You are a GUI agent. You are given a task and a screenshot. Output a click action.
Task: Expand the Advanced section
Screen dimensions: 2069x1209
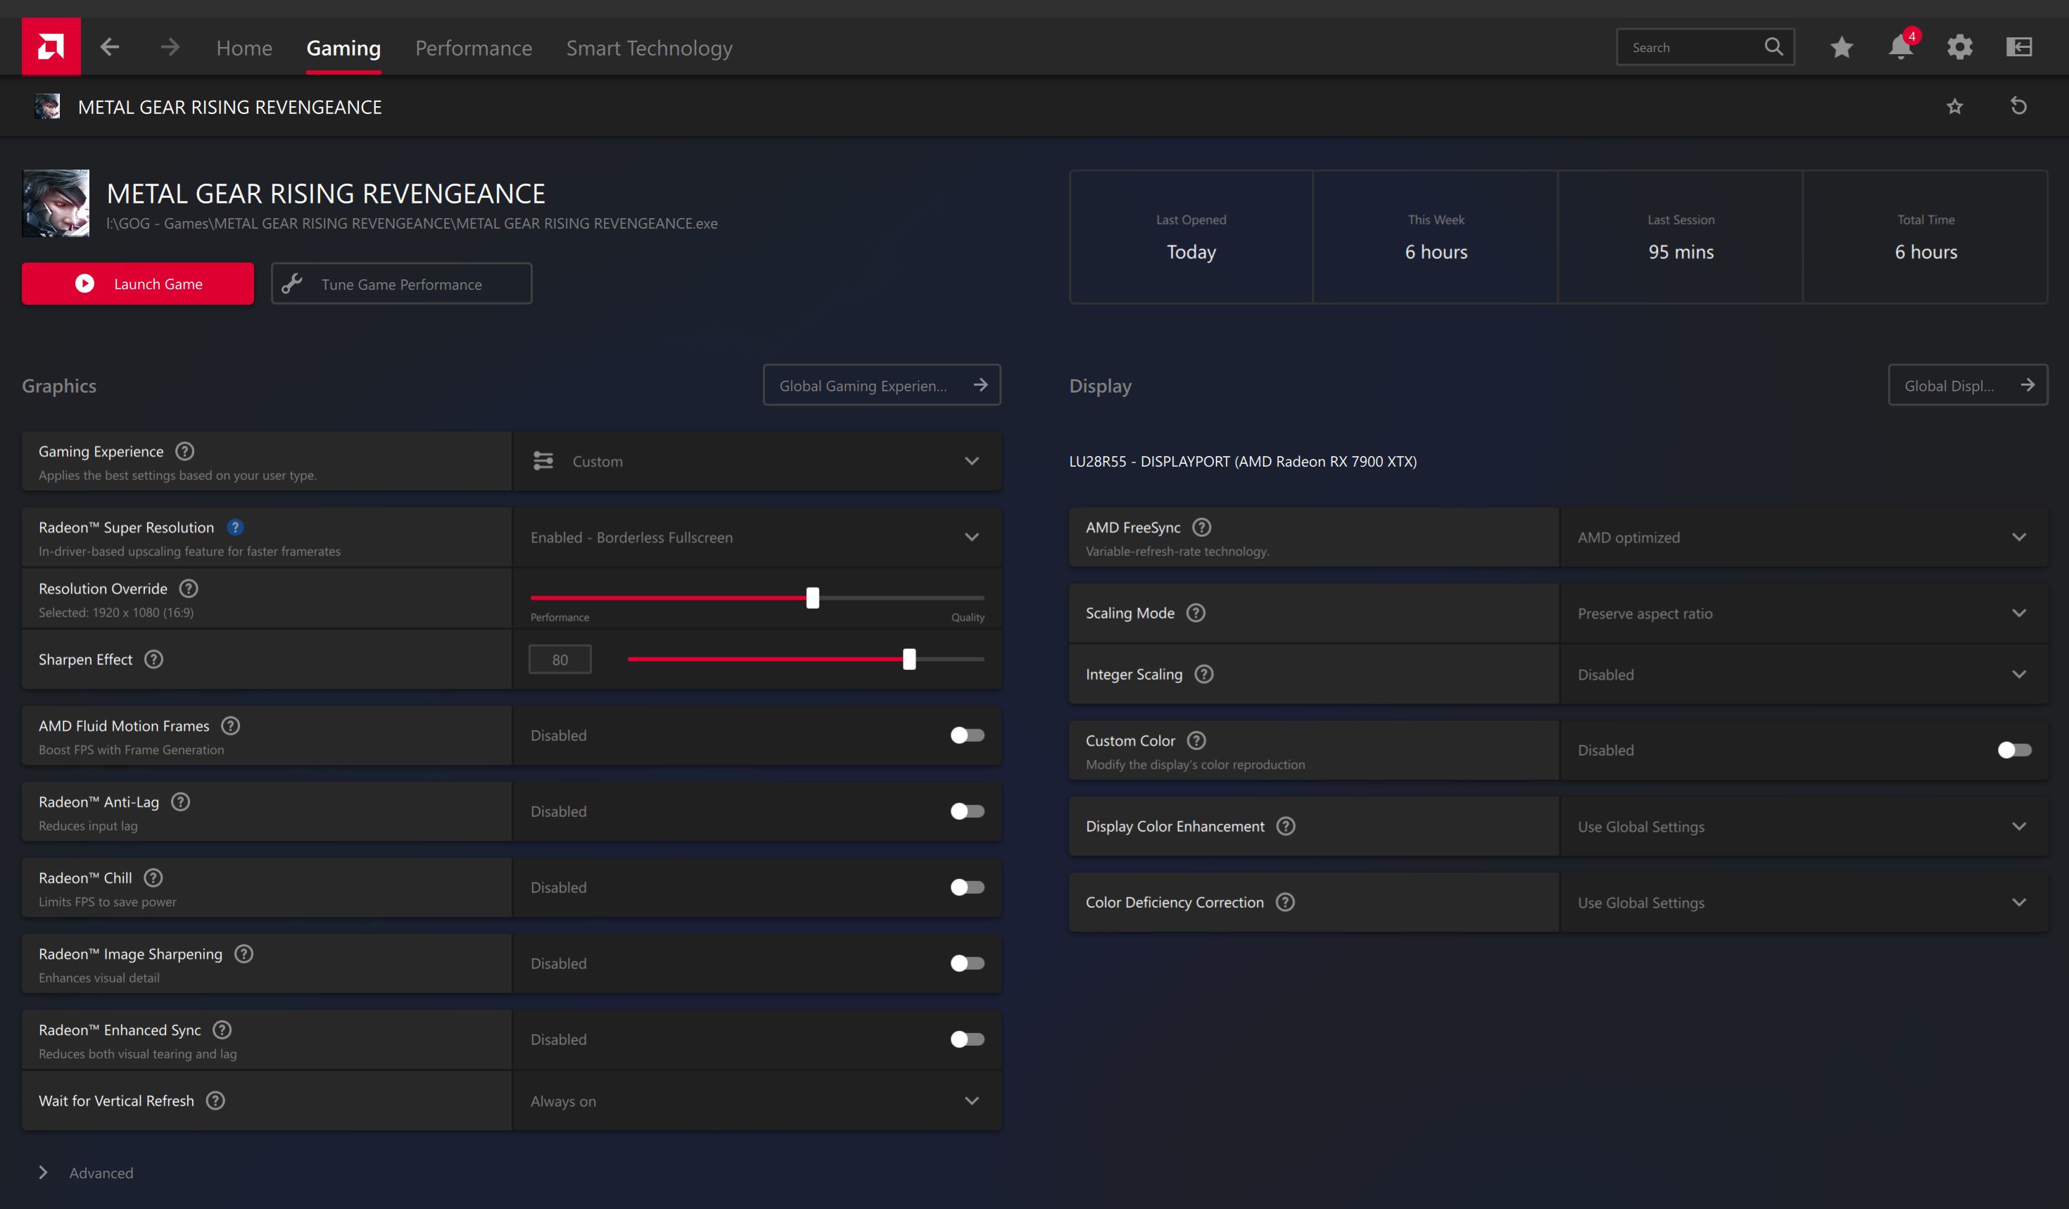pos(85,1173)
